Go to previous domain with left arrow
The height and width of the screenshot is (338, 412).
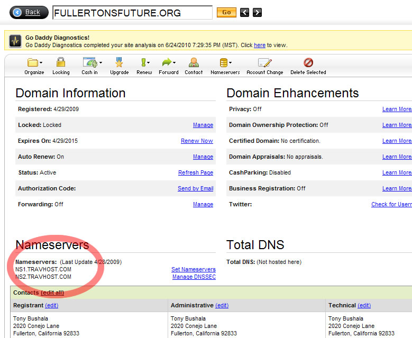point(244,12)
